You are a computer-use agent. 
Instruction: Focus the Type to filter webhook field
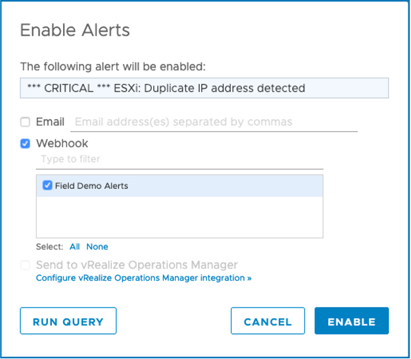pyautogui.click(x=179, y=159)
